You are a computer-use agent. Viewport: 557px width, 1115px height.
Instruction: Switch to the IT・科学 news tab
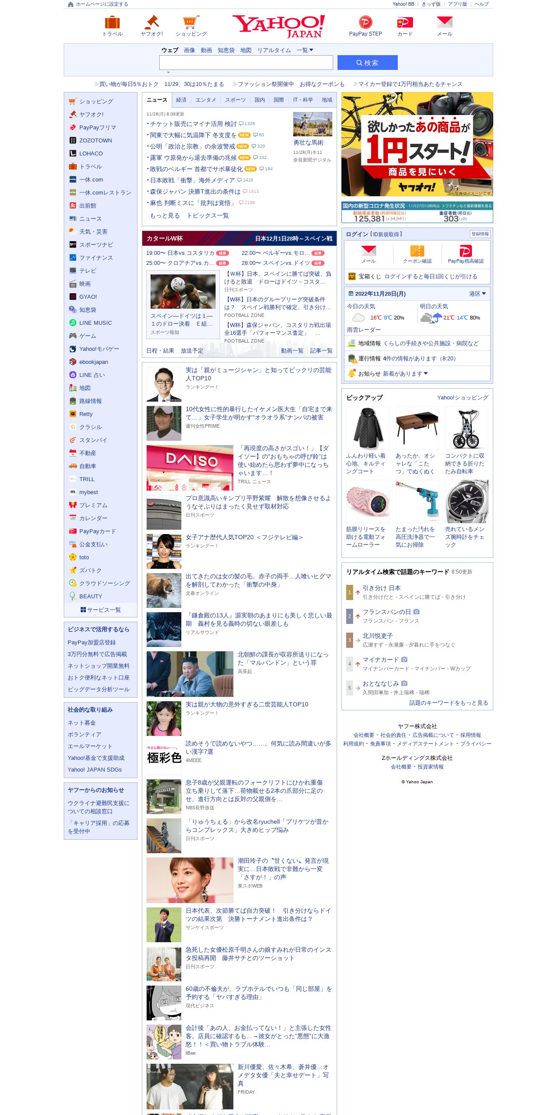coord(303,100)
